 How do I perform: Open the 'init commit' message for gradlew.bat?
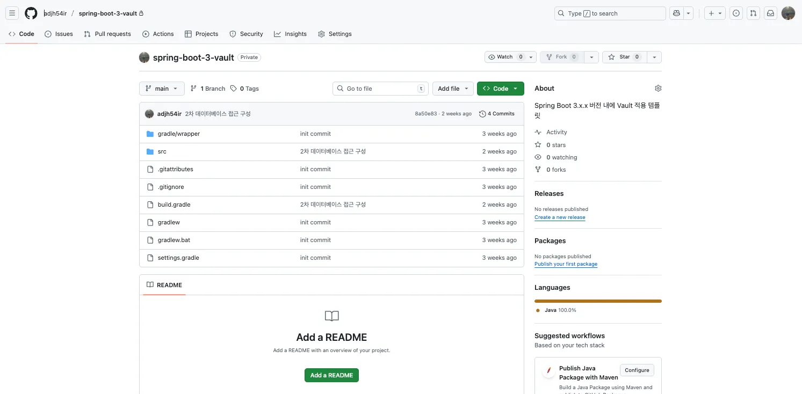[315, 240]
